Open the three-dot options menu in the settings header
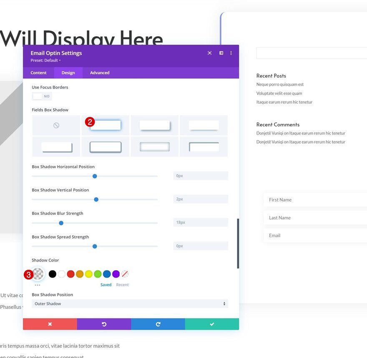The height and width of the screenshot is (358, 367). pyautogui.click(x=231, y=53)
